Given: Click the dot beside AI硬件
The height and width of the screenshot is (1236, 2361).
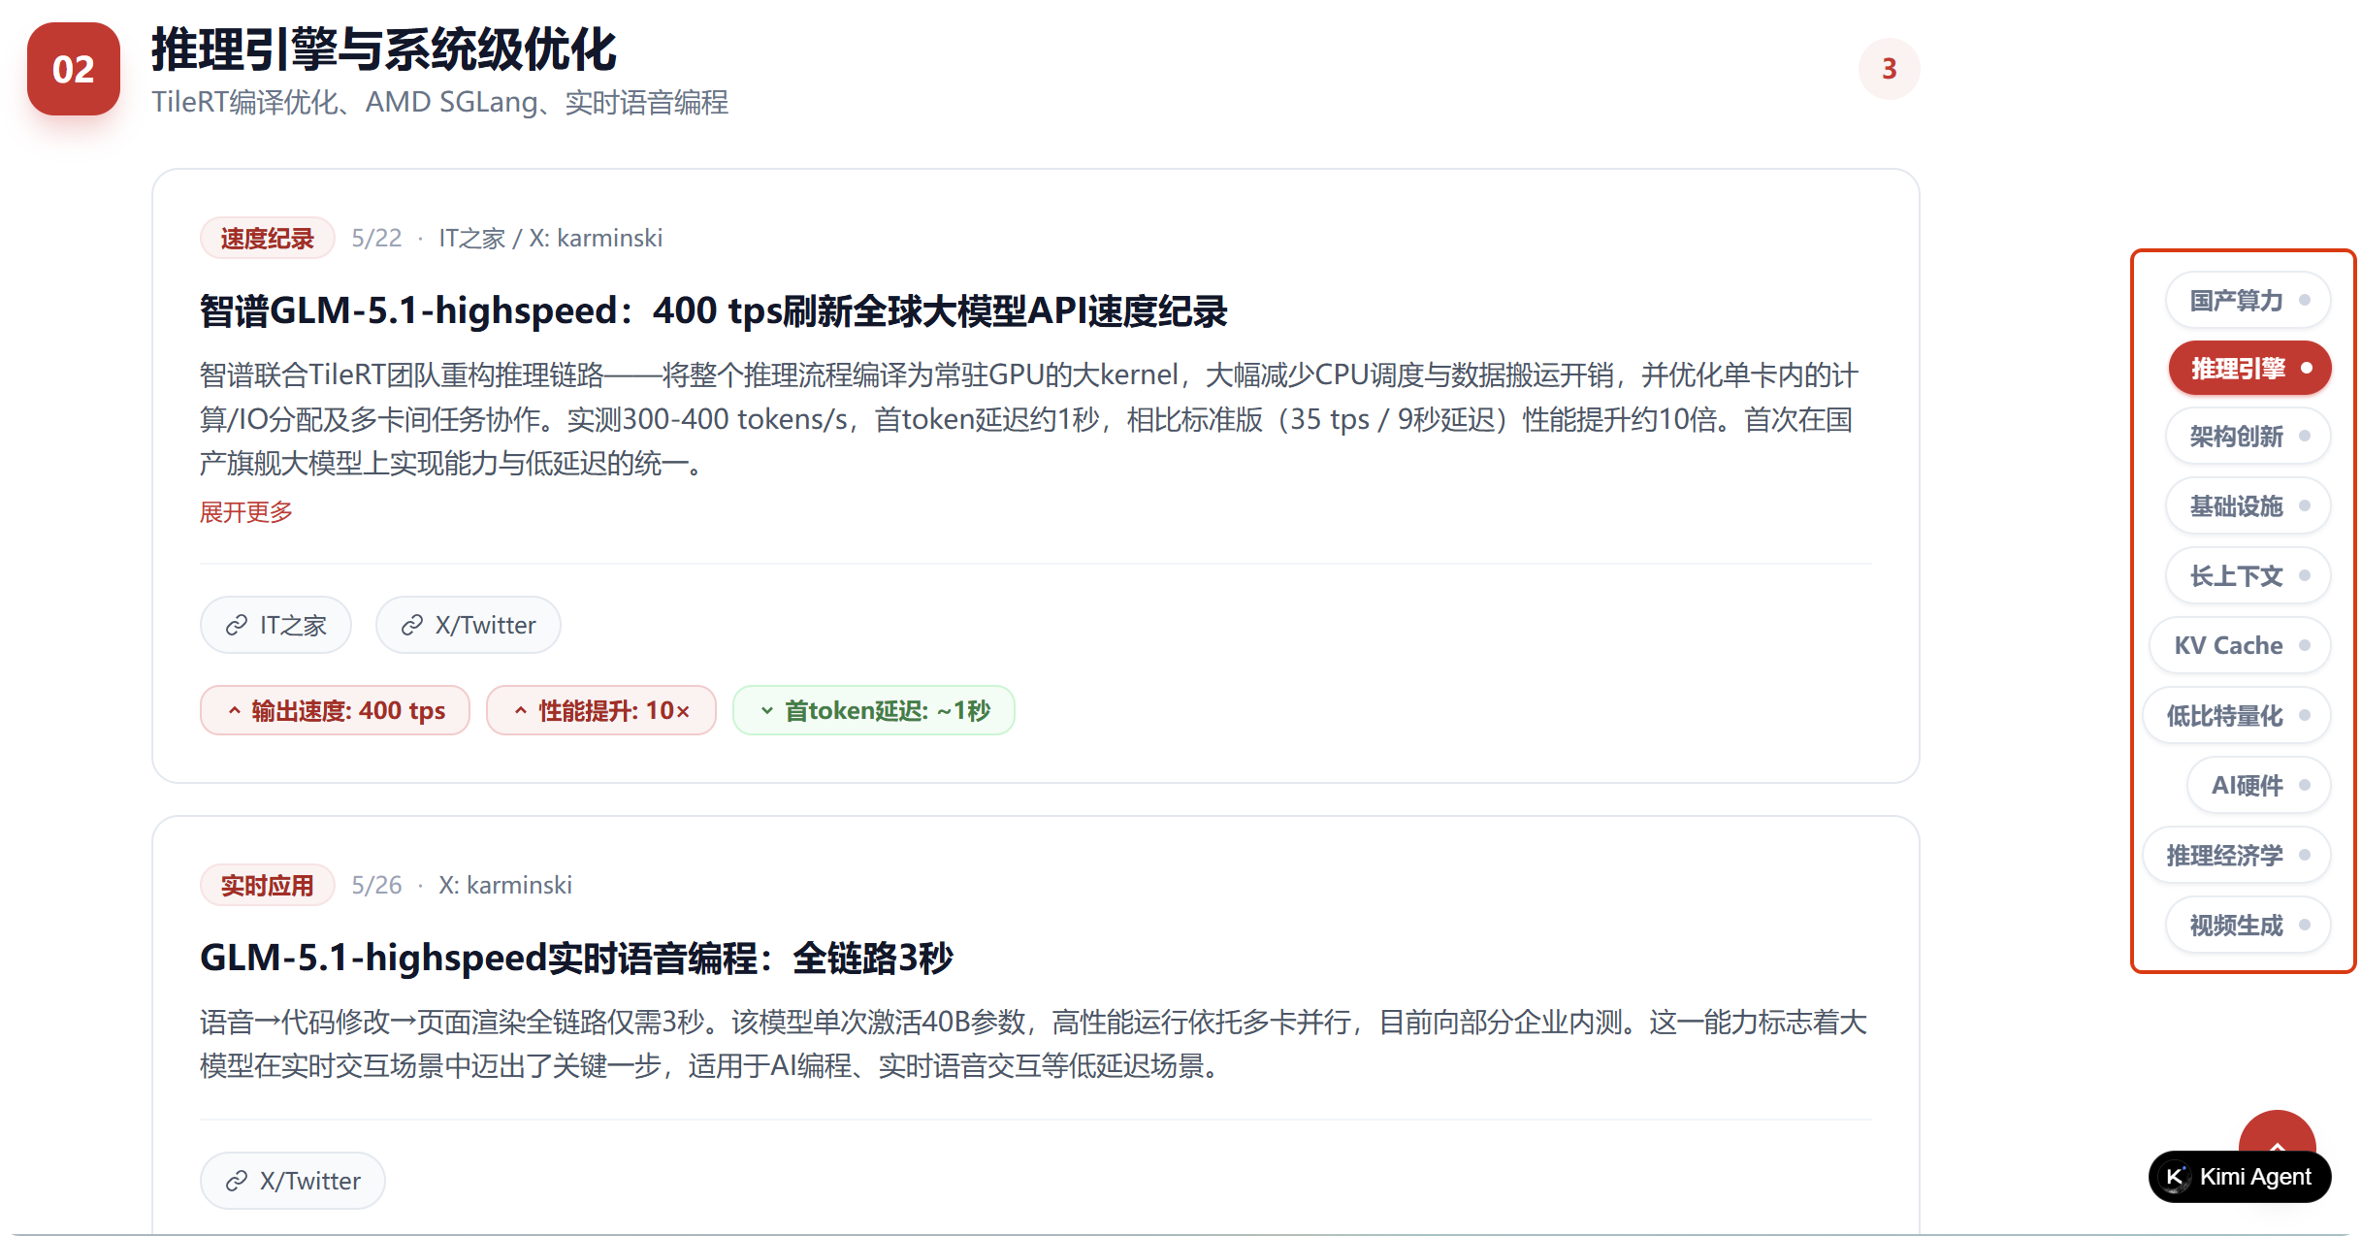Looking at the screenshot, I should [x=2305, y=785].
